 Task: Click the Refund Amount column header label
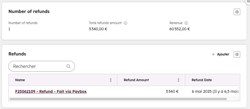136,80
